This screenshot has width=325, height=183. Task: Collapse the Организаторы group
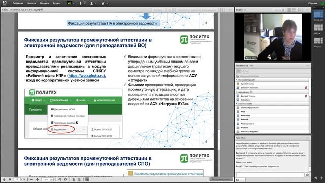coord(237,80)
